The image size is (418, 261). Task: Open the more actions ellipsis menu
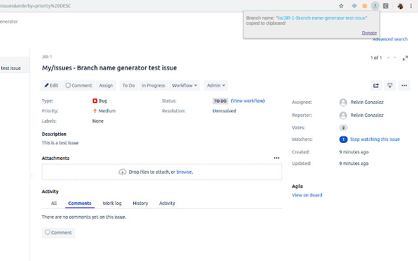click(404, 85)
